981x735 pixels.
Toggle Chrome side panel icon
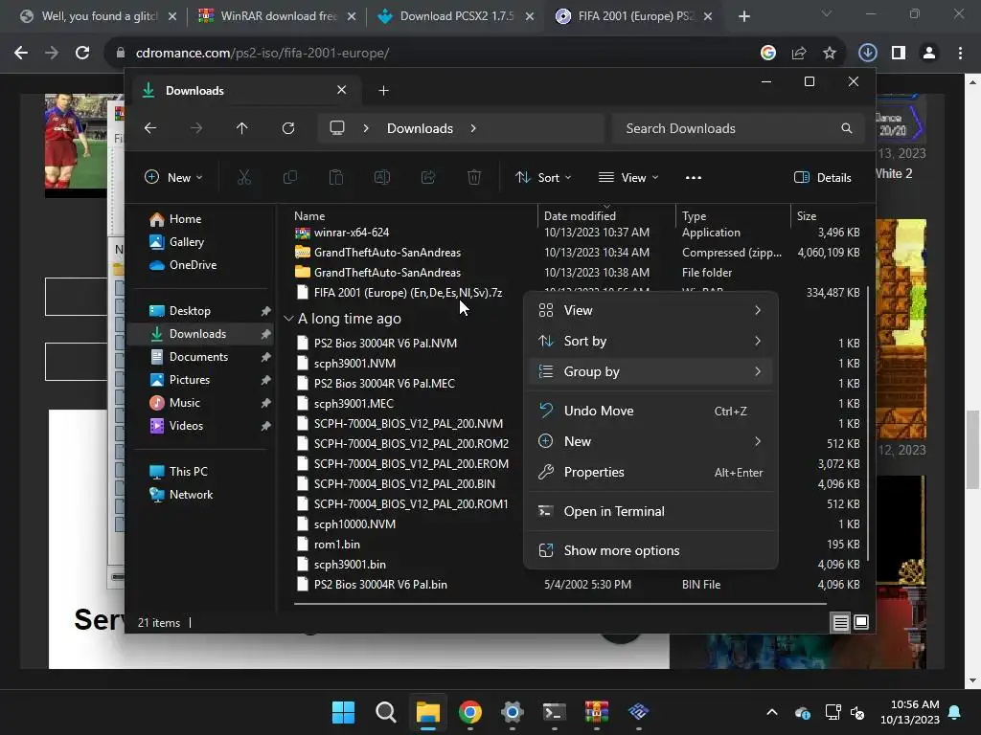point(899,54)
